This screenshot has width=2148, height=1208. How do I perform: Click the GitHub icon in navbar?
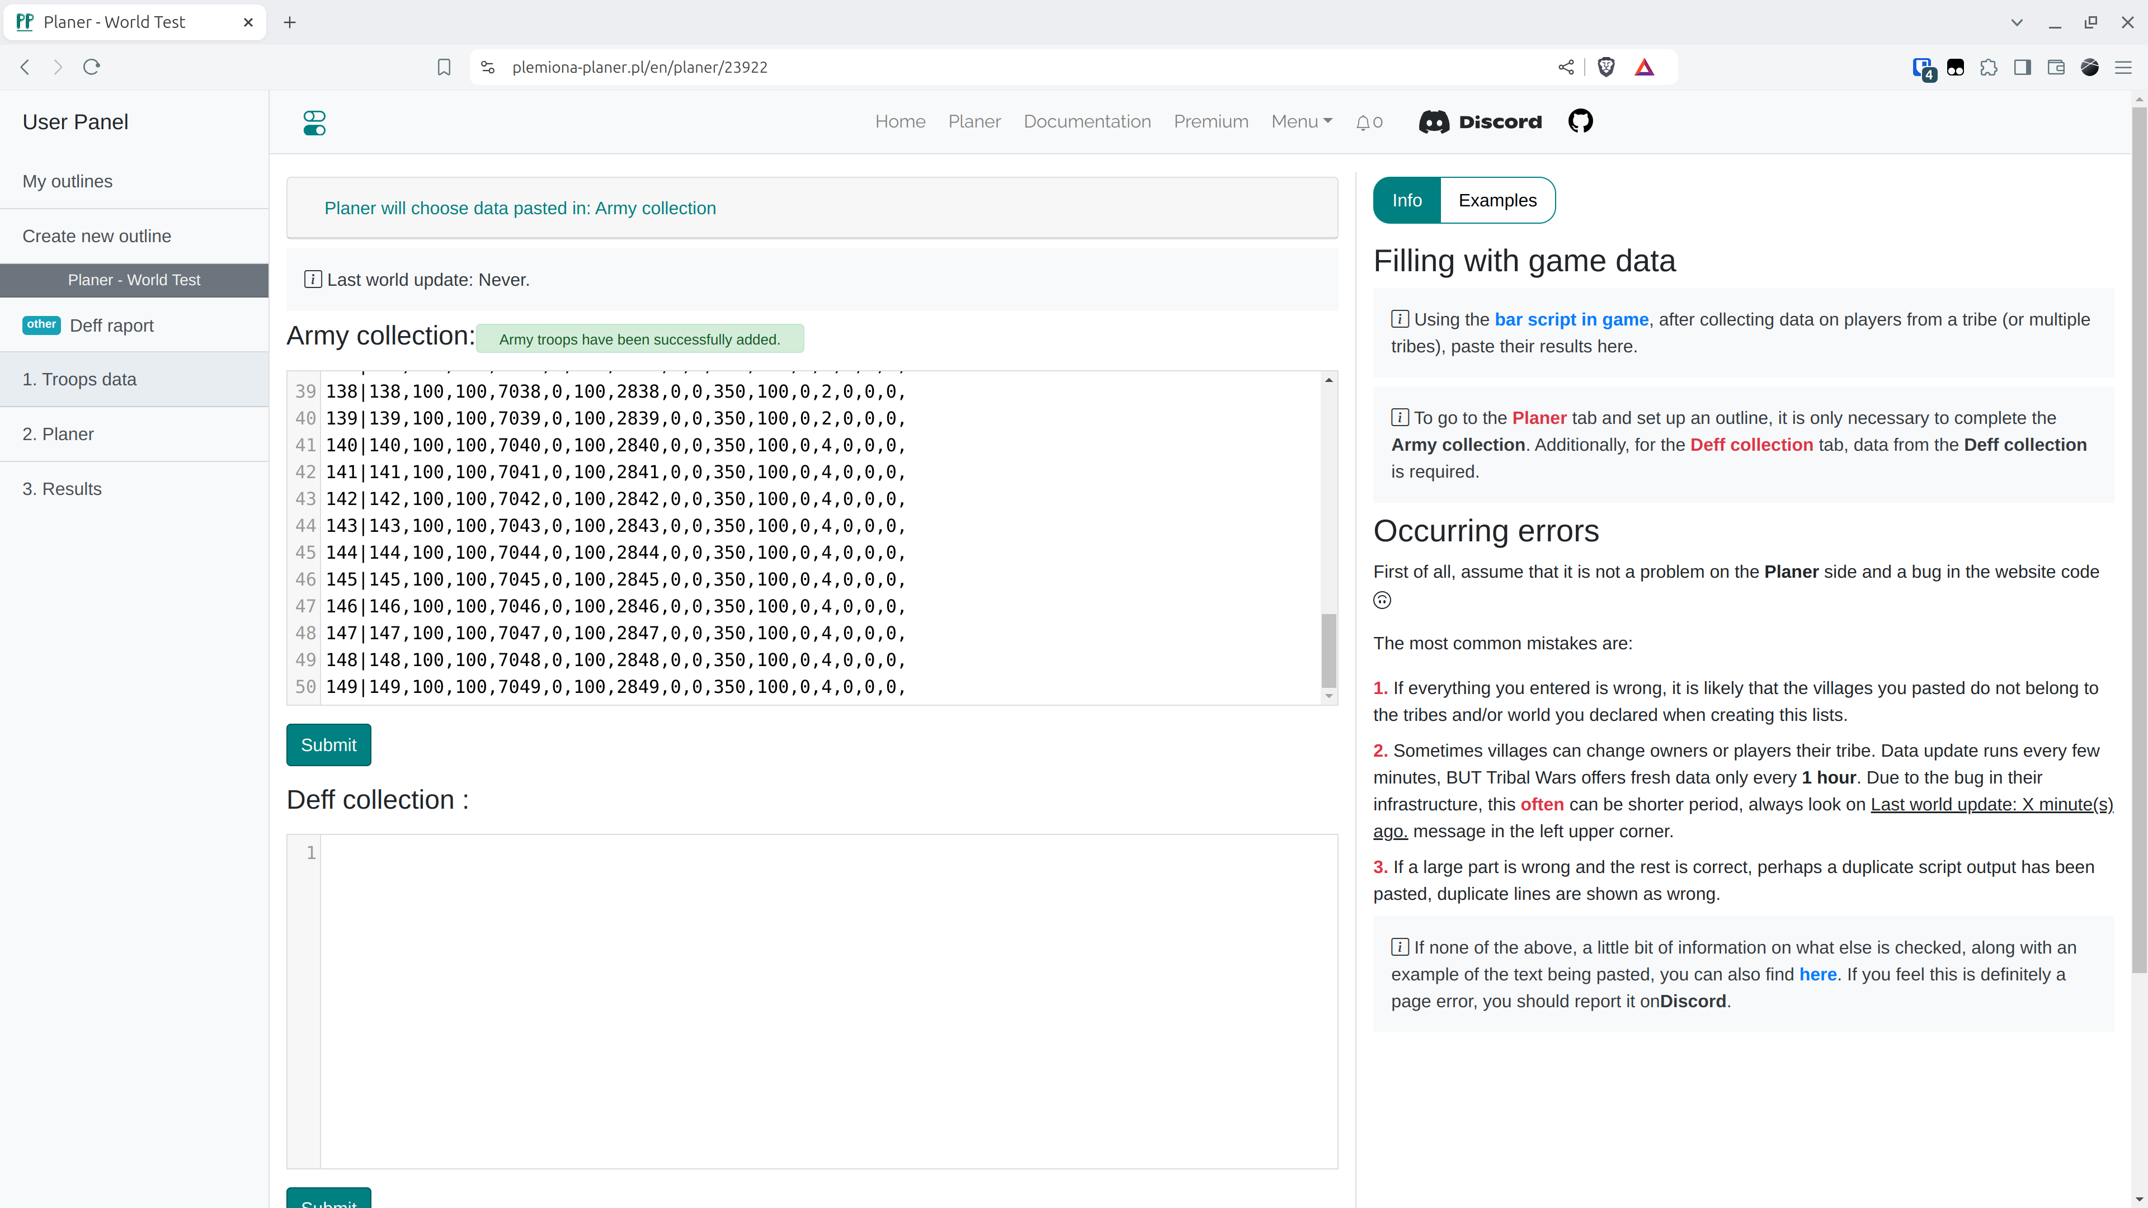click(x=1580, y=122)
